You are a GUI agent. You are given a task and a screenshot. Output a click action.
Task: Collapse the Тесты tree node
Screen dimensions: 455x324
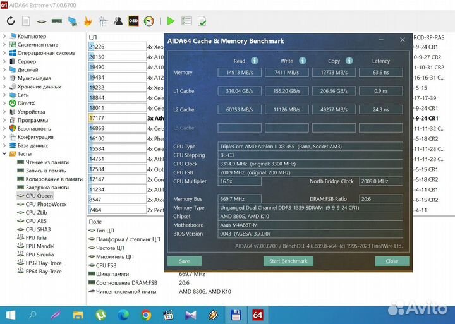4,153
